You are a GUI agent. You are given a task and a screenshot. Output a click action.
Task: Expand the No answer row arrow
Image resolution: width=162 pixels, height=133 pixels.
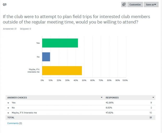pyautogui.click(x=8, y=108)
